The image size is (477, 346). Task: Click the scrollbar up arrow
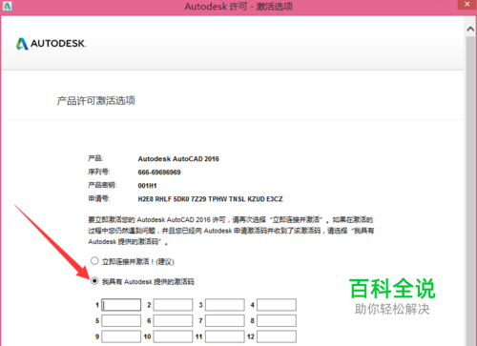click(470, 29)
